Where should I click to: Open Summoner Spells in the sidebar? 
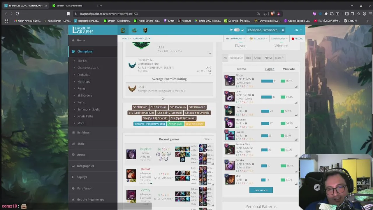(x=89, y=109)
